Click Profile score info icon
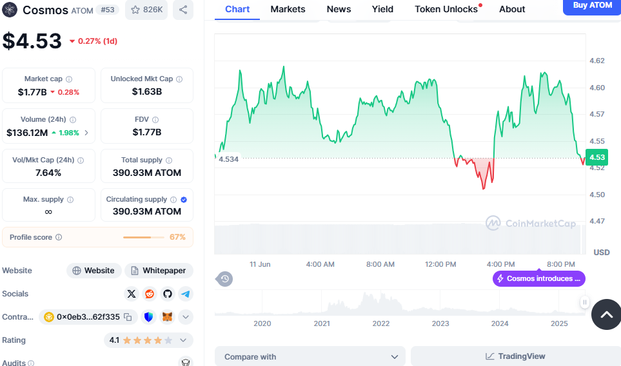Screen dimensions: 621x366 tap(59, 237)
